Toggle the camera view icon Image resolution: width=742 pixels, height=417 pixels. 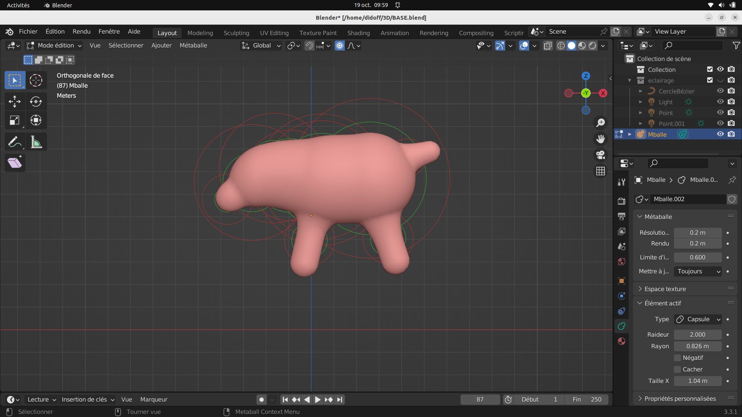pos(601,155)
